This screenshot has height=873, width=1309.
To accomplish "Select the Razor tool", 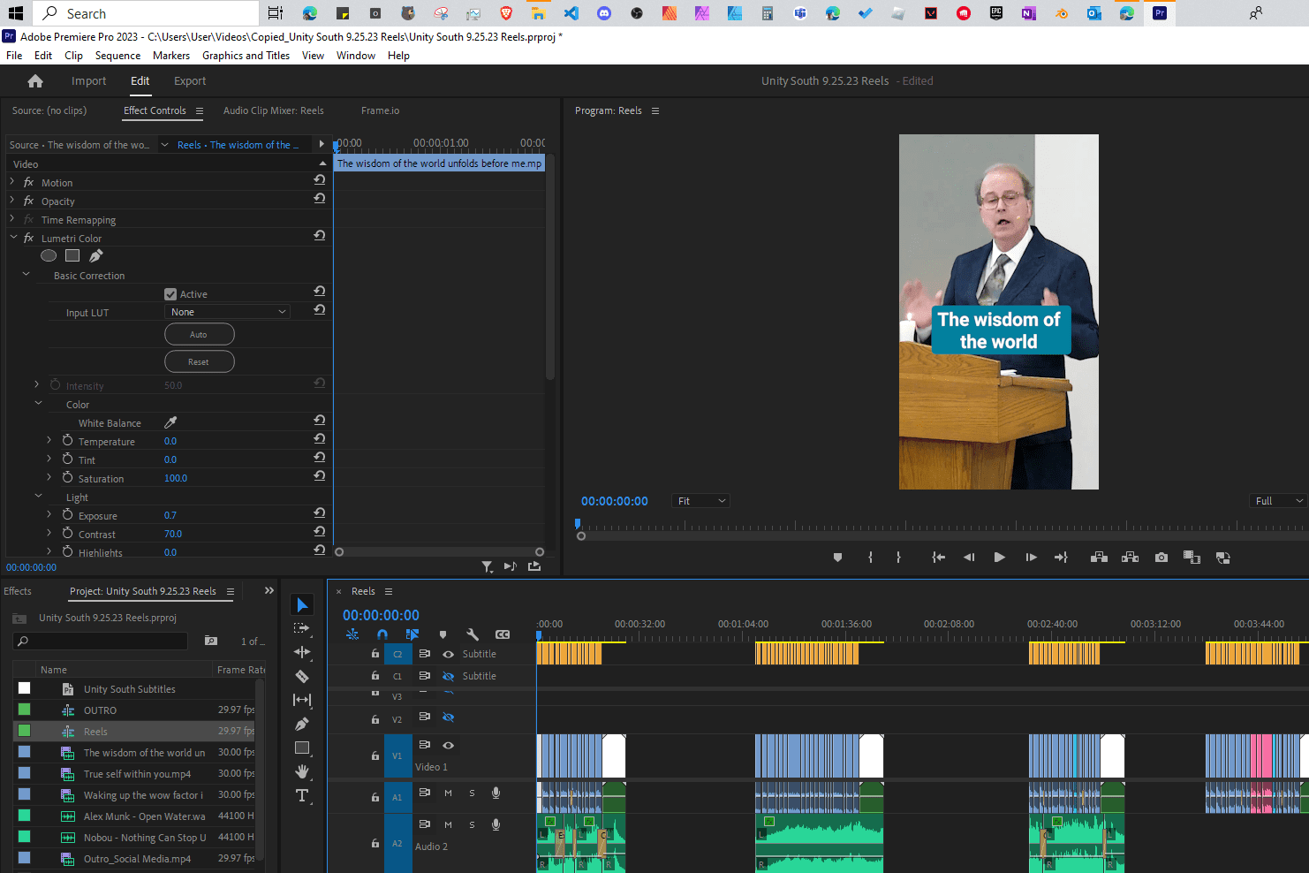I will point(302,676).
